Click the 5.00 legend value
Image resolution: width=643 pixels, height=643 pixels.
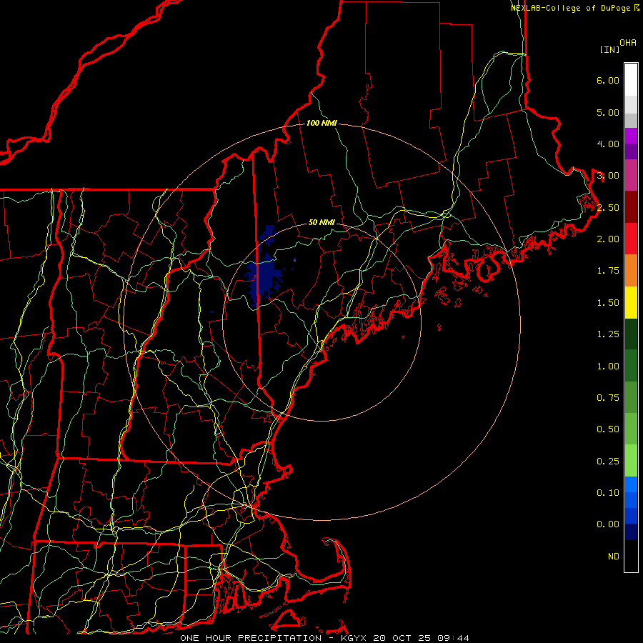[x=608, y=112]
